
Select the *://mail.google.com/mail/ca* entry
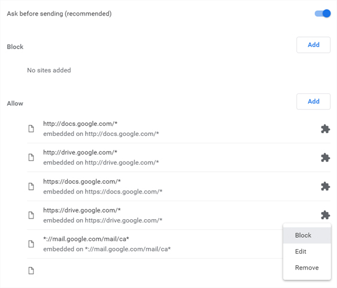(x=155, y=244)
